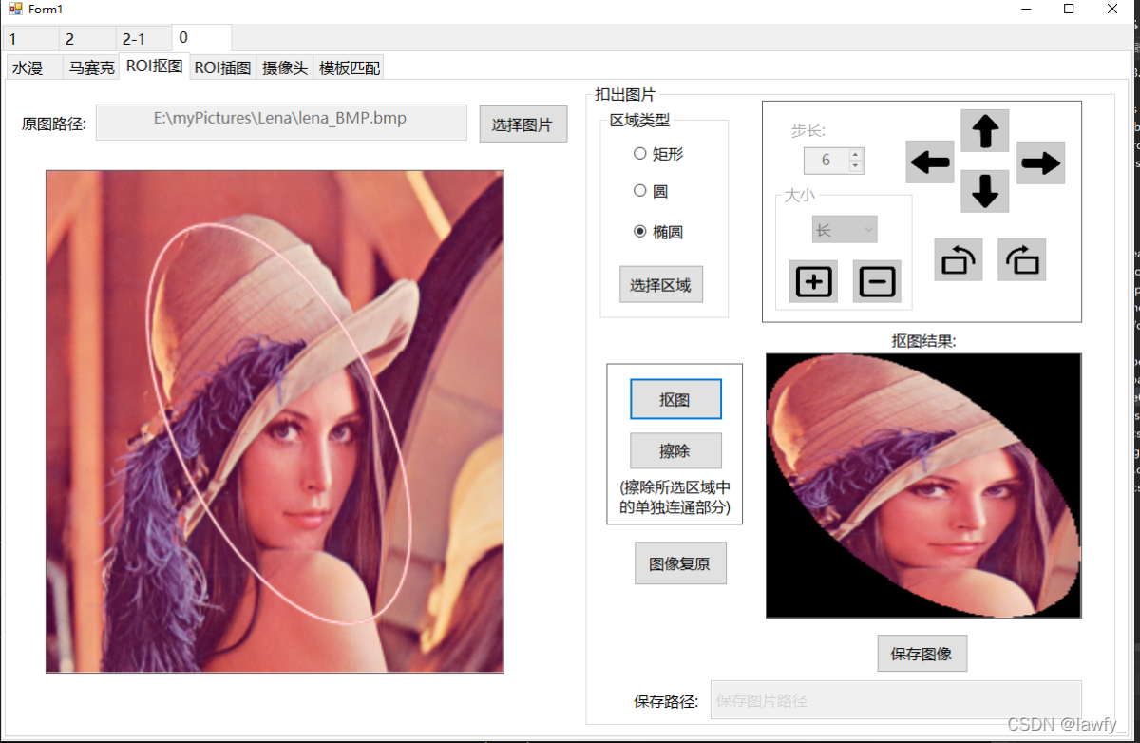
Task: Select the 矩形 radio button
Action: point(640,154)
